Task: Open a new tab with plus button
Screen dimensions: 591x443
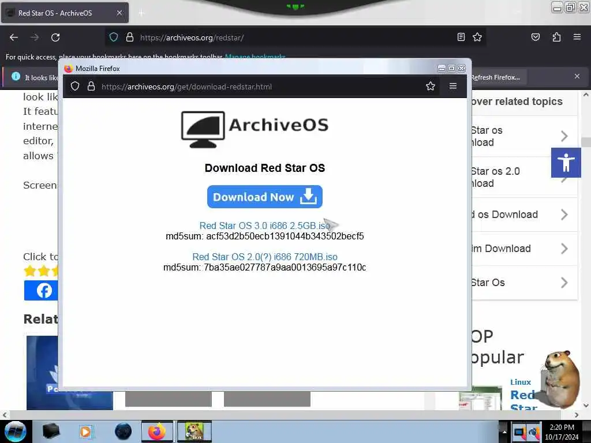Action: (141, 13)
